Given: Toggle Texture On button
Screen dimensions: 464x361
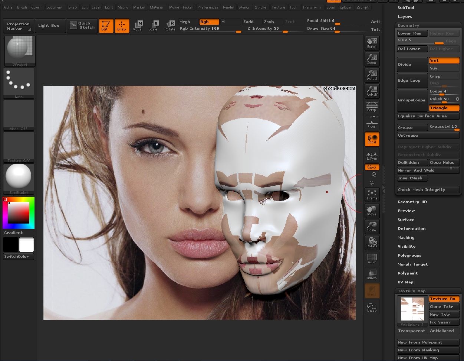Looking at the screenshot, I should coord(444,299).
